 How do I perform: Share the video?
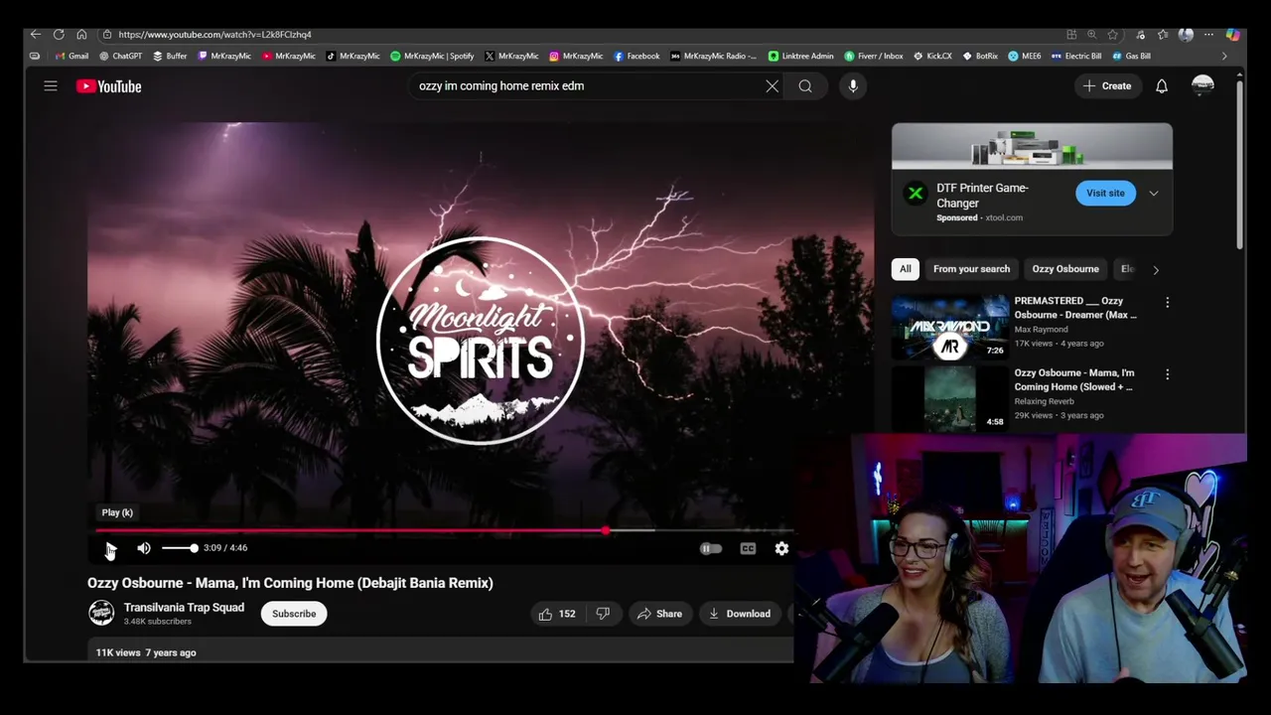click(x=659, y=614)
